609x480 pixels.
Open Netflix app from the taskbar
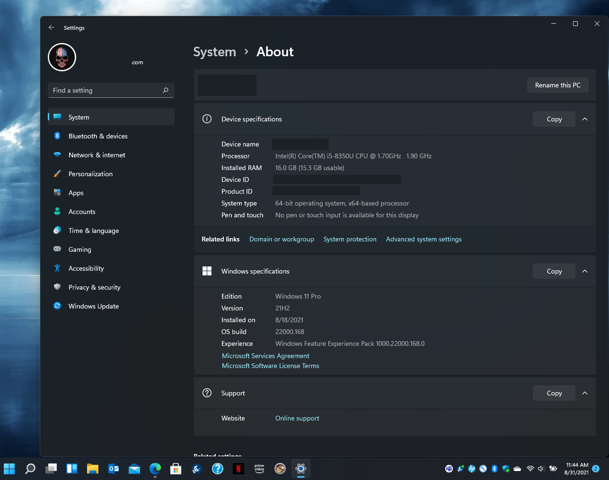(238, 469)
